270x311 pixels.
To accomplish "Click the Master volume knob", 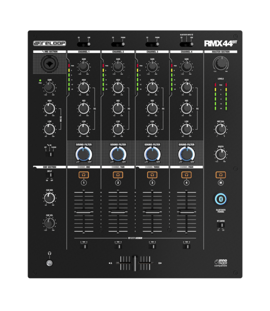I will pos(221,64).
